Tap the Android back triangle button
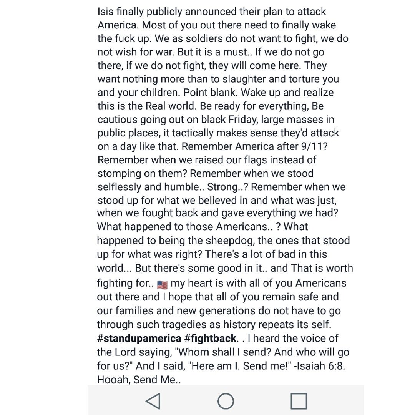This screenshot has width=415, height=415. [153, 401]
